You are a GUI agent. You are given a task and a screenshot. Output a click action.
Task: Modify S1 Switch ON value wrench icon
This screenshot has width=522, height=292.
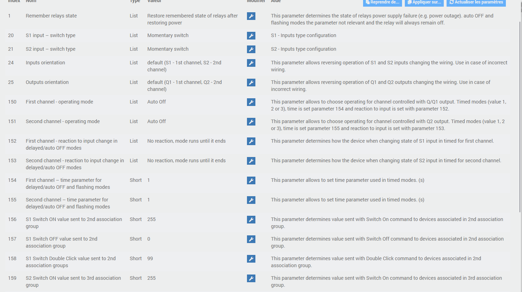tap(251, 220)
